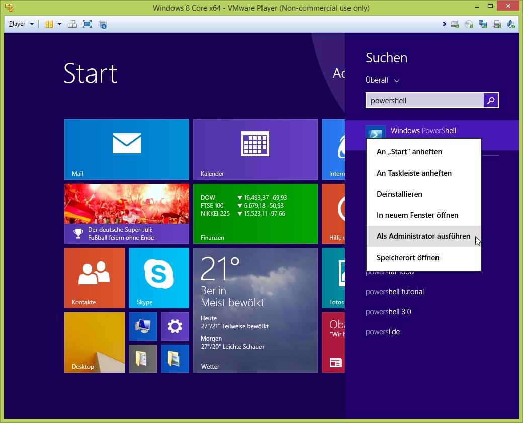Open the gray documents folder tile
Image resolution: width=523 pixels, height=423 pixels.
[x=143, y=359]
